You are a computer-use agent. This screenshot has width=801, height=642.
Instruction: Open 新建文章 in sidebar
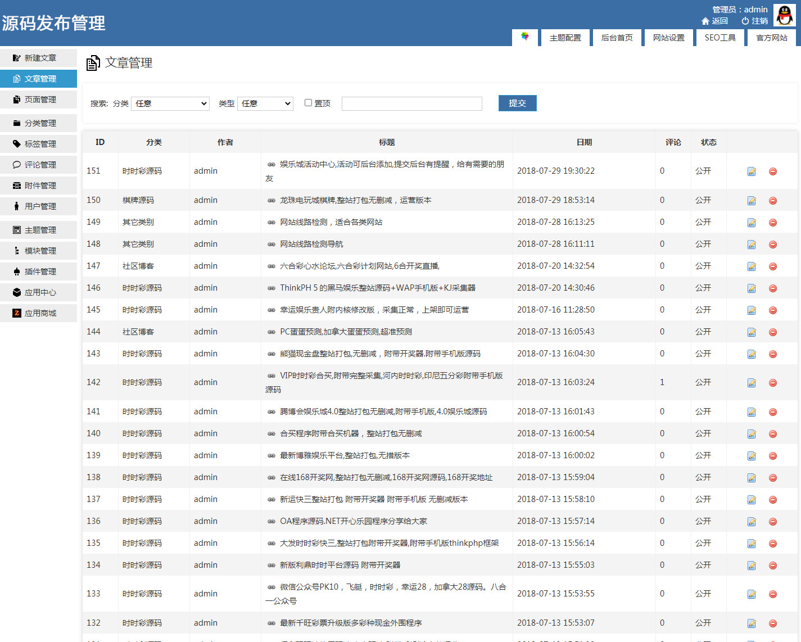pyautogui.click(x=38, y=58)
